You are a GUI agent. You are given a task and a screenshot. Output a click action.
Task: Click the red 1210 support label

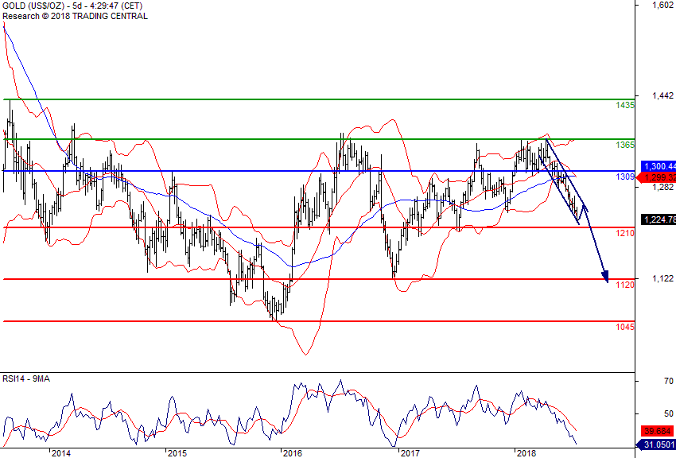coord(624,233)
